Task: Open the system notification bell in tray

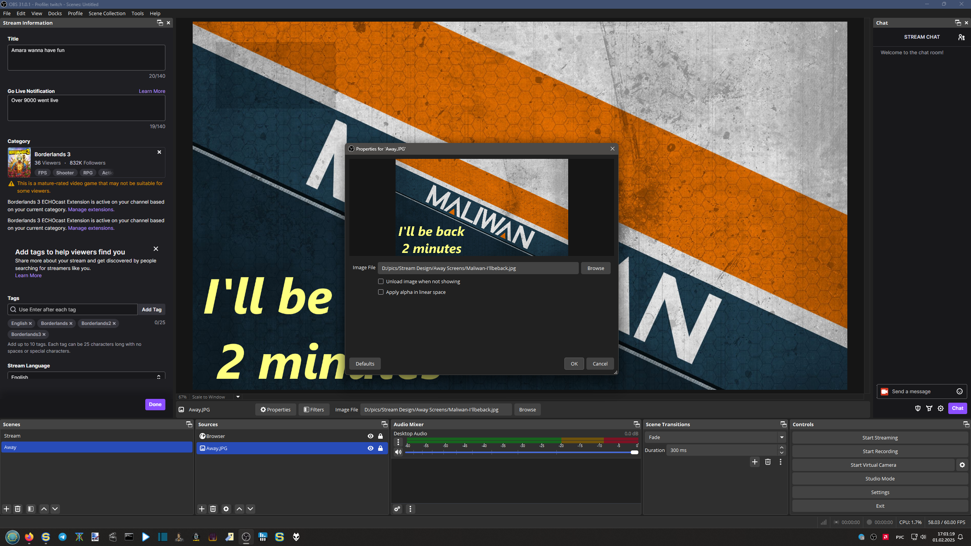Action: [x=960, y=537]
